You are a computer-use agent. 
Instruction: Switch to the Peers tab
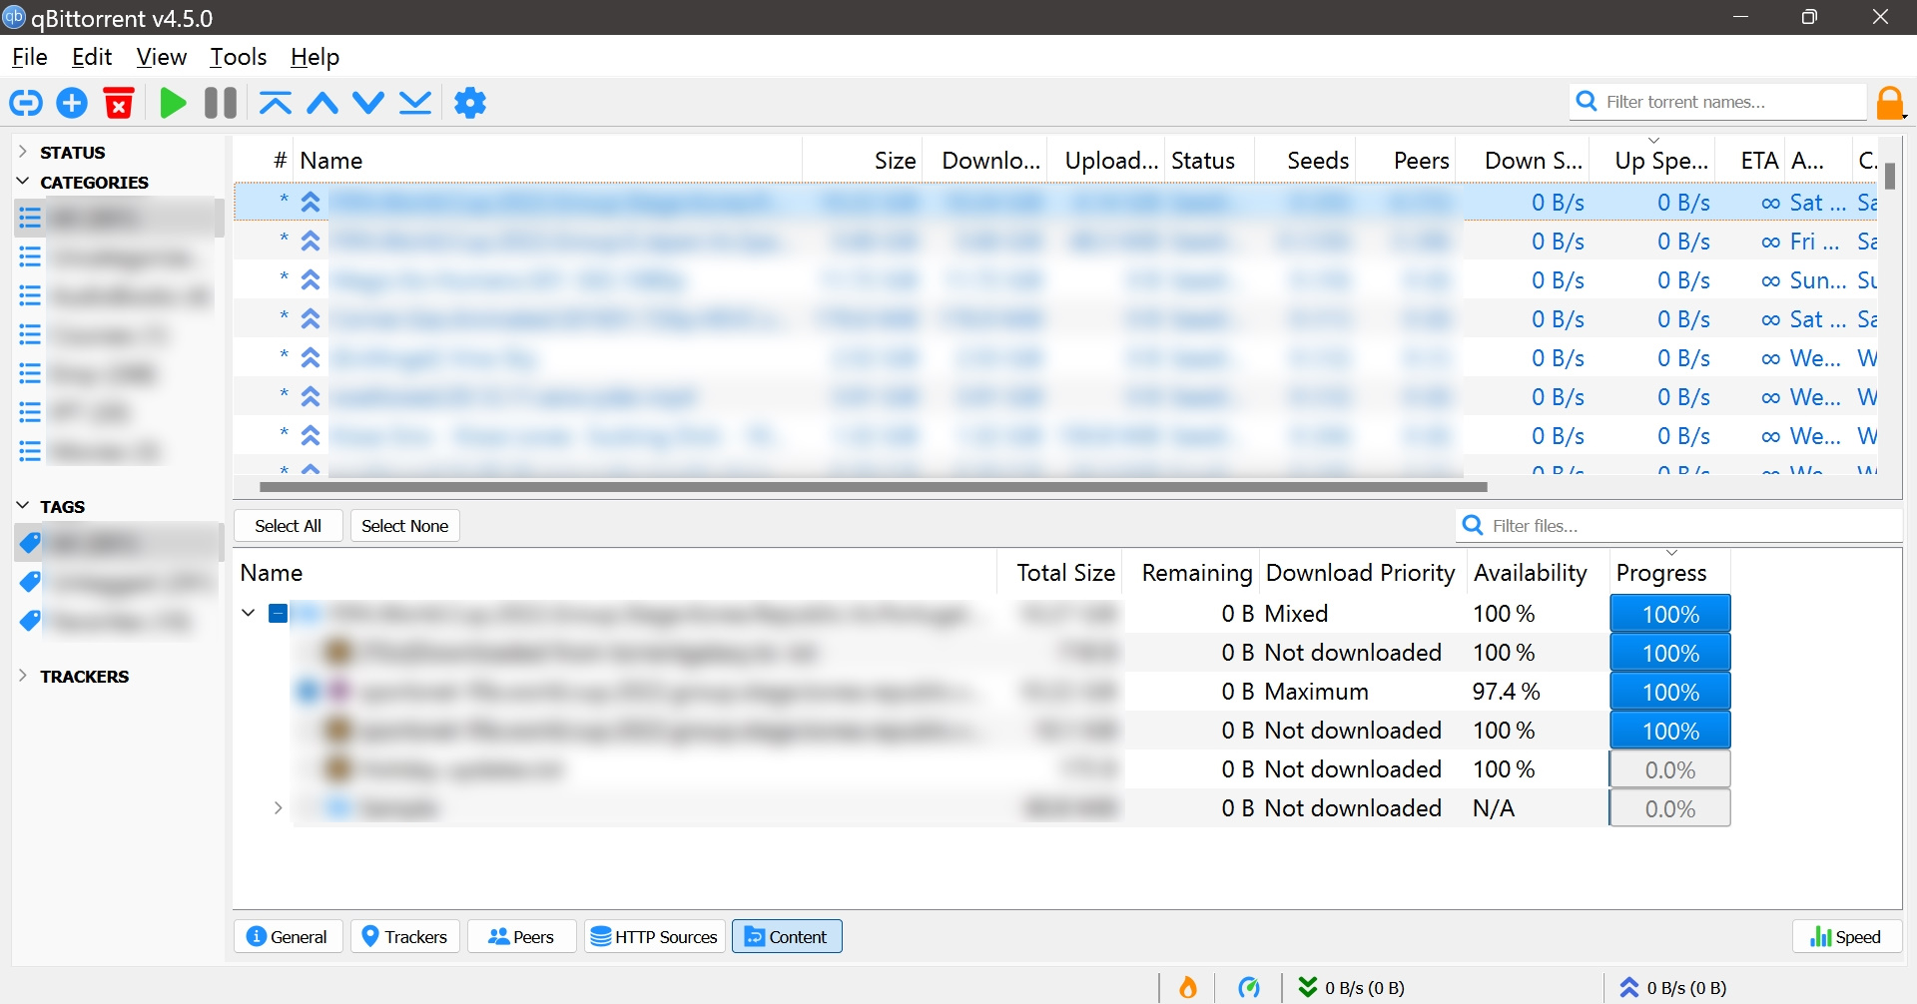point(520,936)
